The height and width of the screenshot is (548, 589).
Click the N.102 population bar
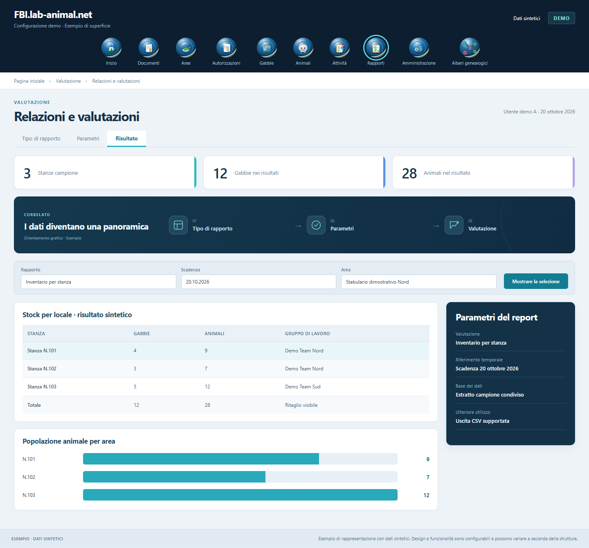[x=240, y=477]
